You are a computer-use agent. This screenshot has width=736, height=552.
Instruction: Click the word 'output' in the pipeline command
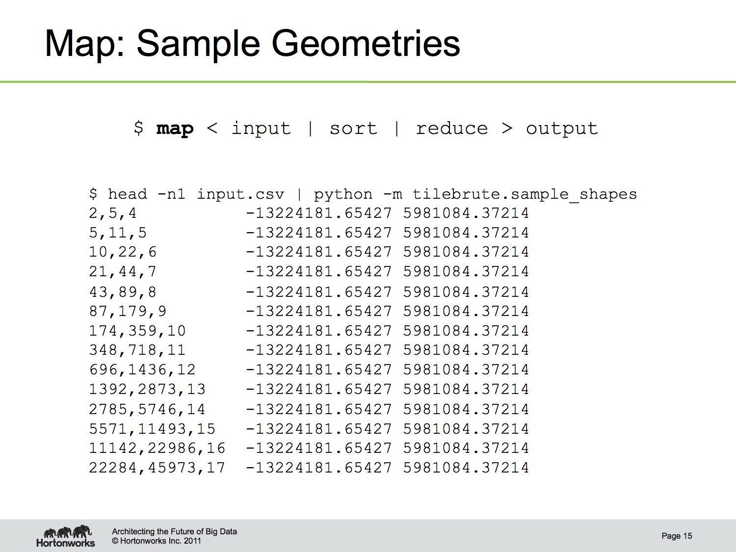coord(562,129)
